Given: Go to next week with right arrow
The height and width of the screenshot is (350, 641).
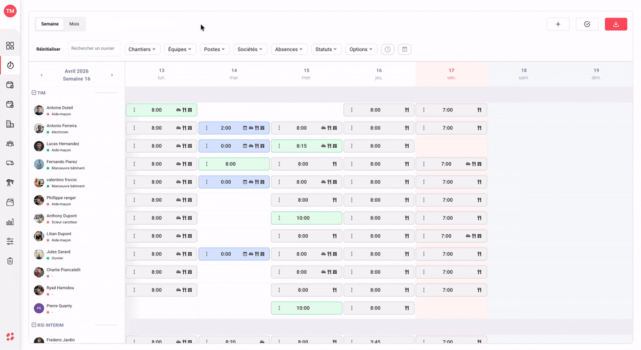Looking at the screenshot, I should (x=112, y=75).
